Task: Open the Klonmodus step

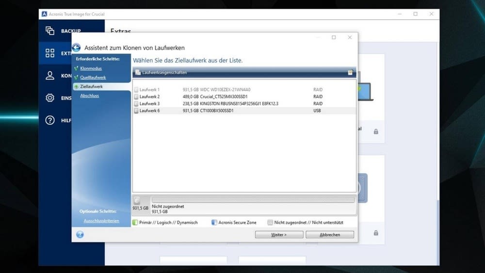Action: [x=91, y=68]
